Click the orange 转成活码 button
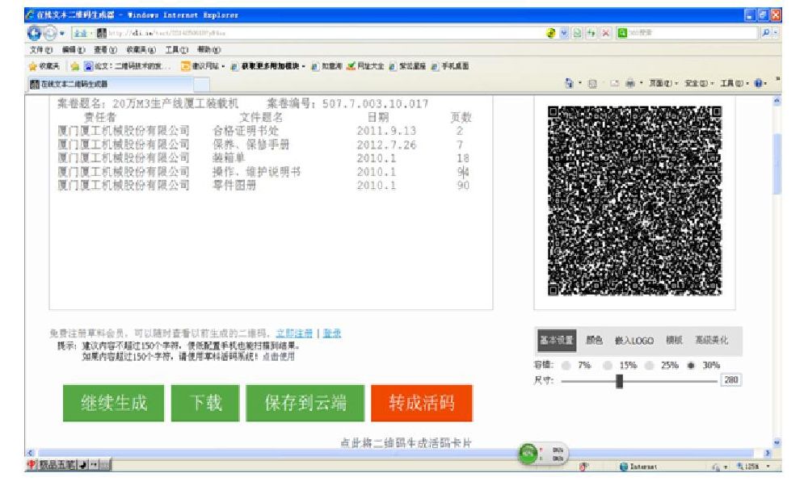Screen dimensions: 804x494 (422, 404)
